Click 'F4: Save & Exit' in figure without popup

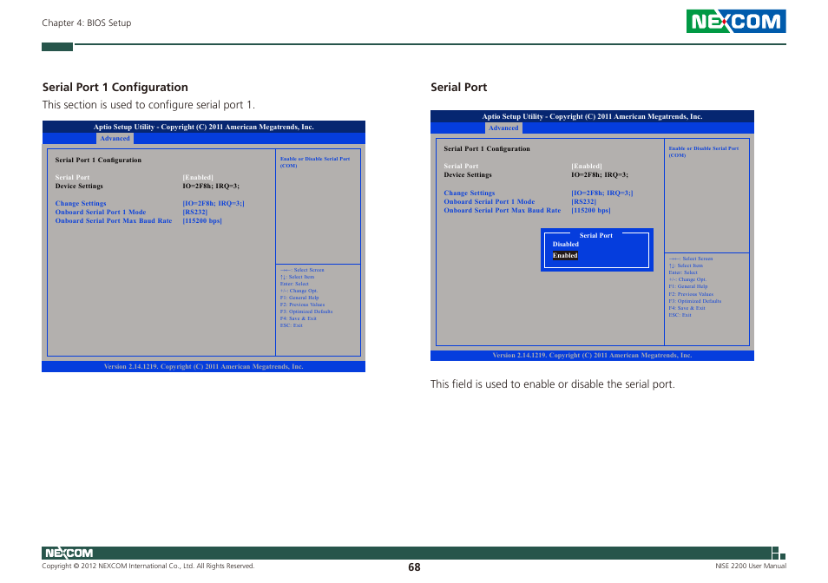click(x=299, y=318)
